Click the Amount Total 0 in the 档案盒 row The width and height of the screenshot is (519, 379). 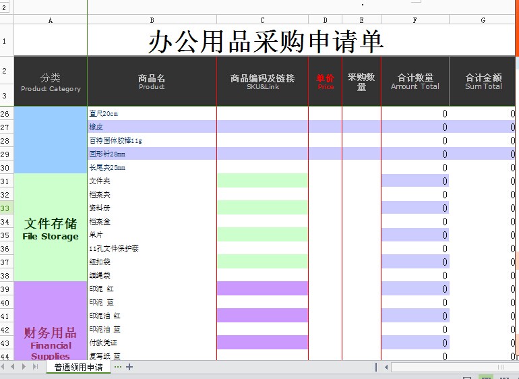pos(415,222)
